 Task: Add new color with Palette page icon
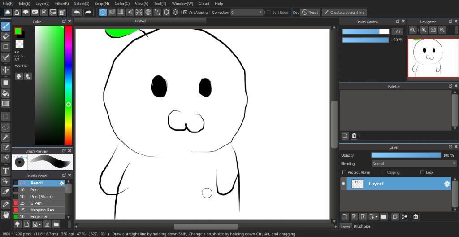coord(345,136)
